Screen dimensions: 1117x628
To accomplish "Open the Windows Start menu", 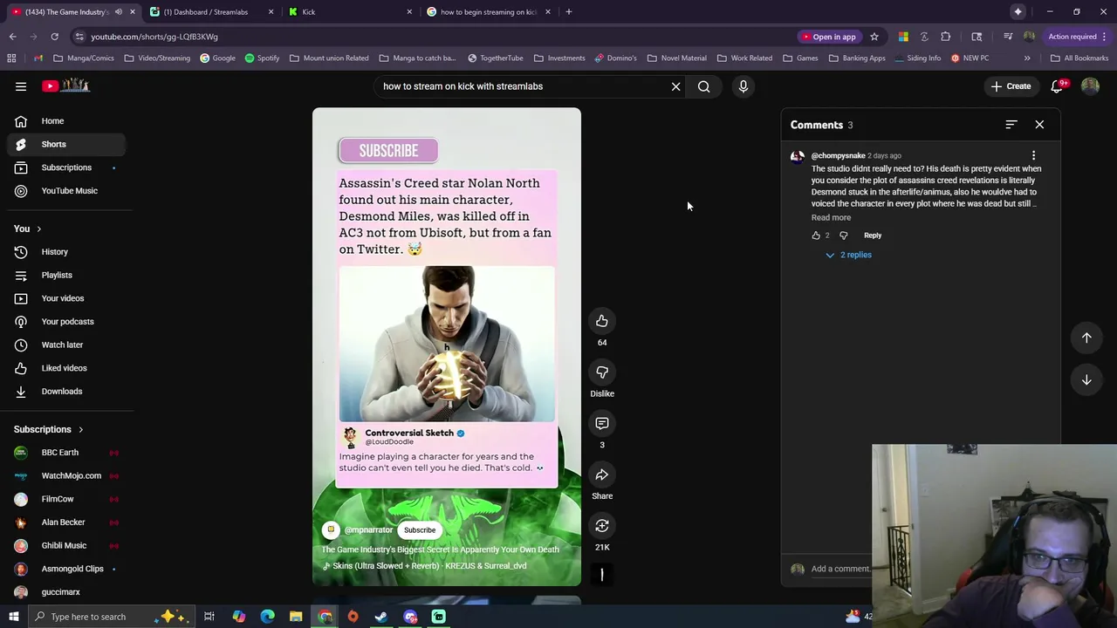I will click(x=13, y=617).
